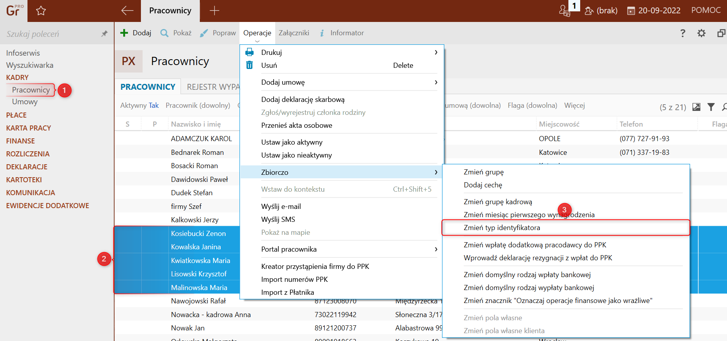Click the question mark help icon
The image size is (727, 341).
point(683,33)
